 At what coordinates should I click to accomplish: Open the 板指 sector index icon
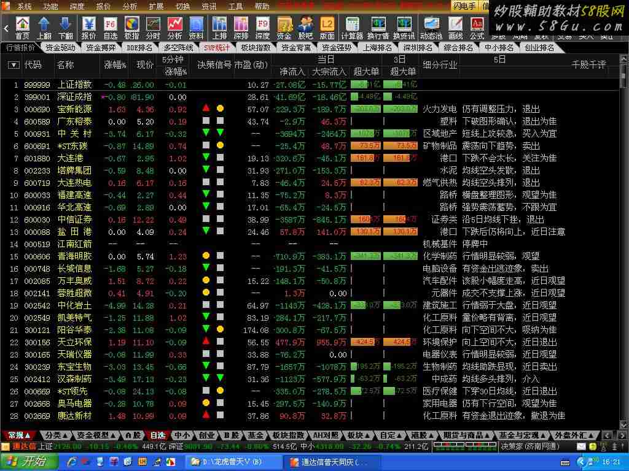point(131,28)
